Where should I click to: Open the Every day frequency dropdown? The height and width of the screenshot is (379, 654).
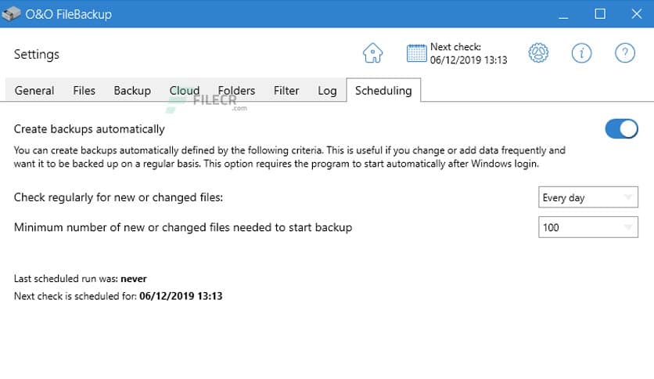[588, 197]
